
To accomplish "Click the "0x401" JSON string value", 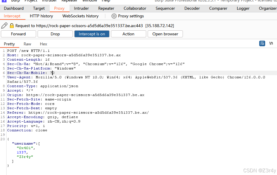I will [x=25, y=148].
